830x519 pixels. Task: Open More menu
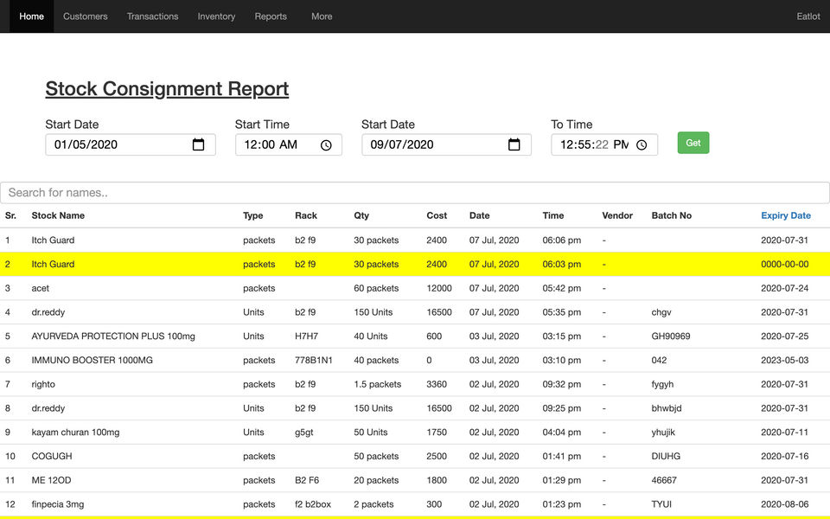322,16
